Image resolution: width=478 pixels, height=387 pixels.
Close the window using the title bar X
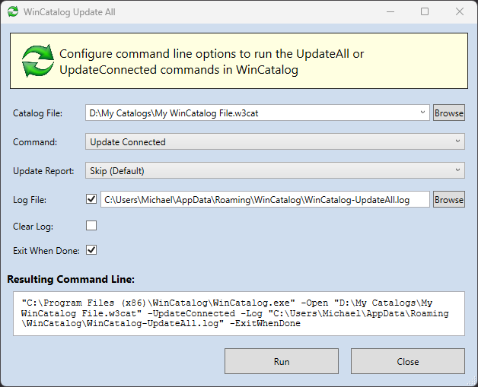459,12
